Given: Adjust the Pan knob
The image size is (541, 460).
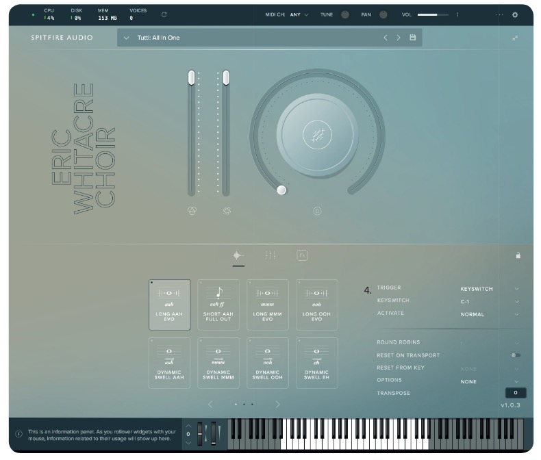Looking at the screenshot, I should click(x=383, y=14).
